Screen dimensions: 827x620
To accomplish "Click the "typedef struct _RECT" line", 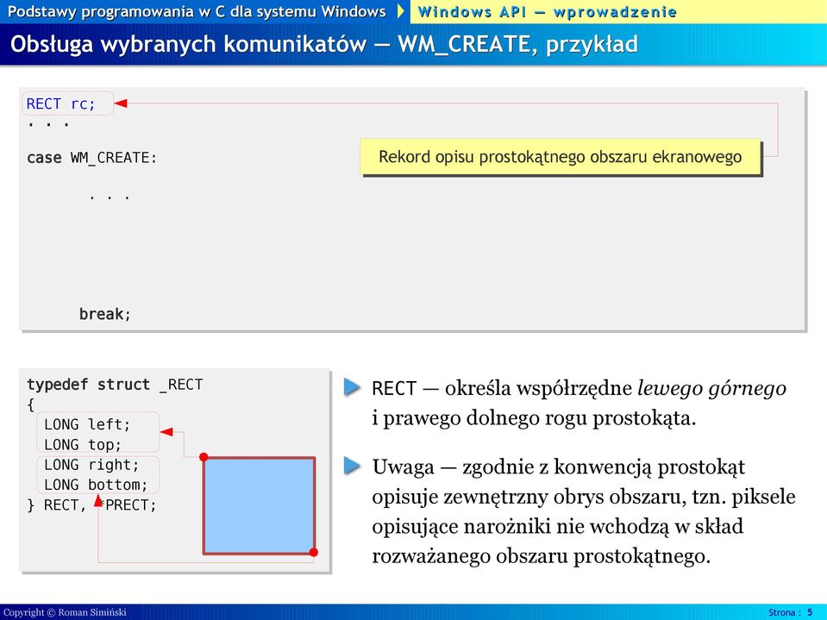I will click(115, 385).
